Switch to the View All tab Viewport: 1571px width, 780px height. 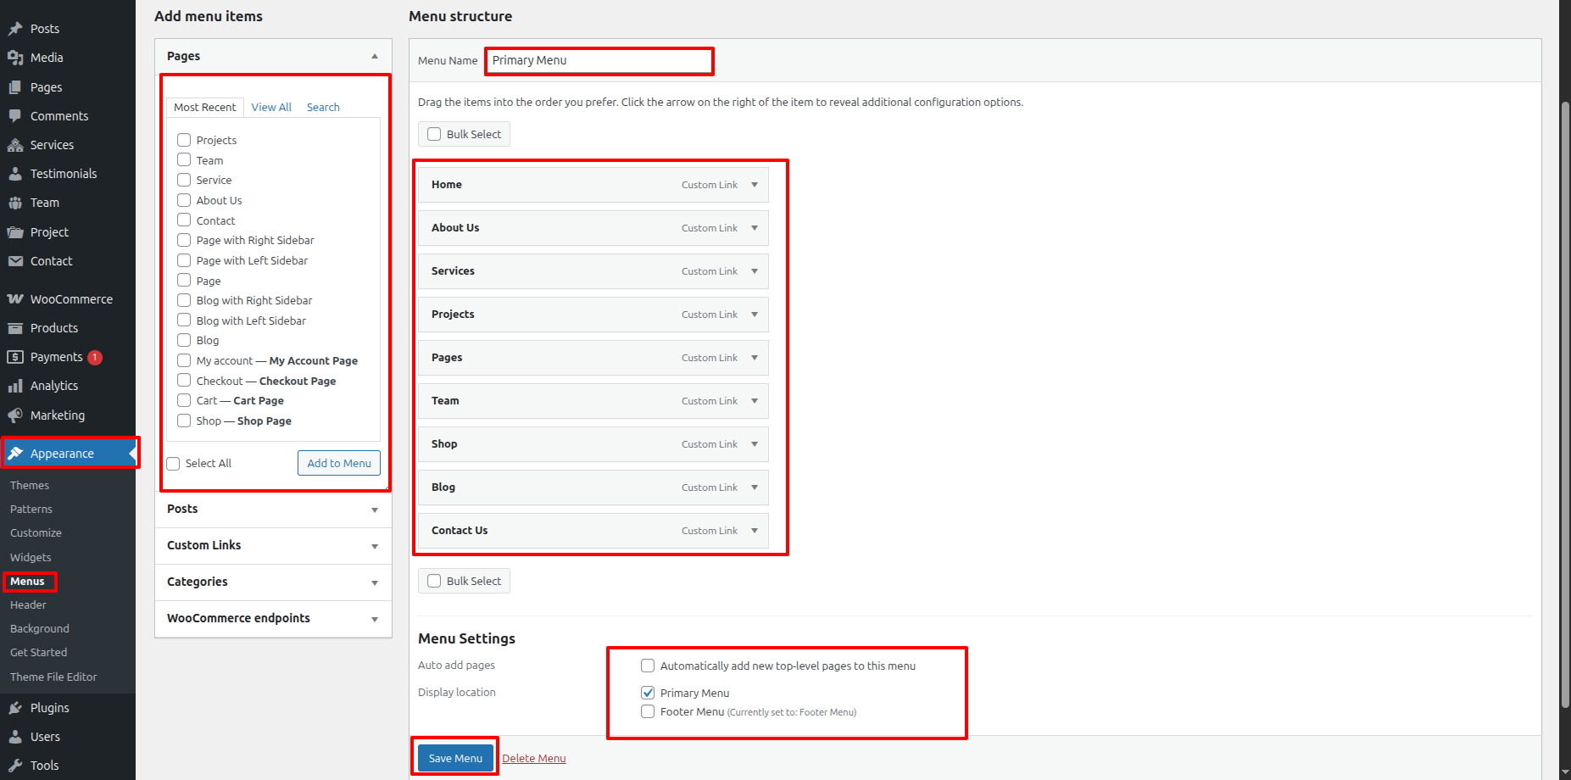271,108
